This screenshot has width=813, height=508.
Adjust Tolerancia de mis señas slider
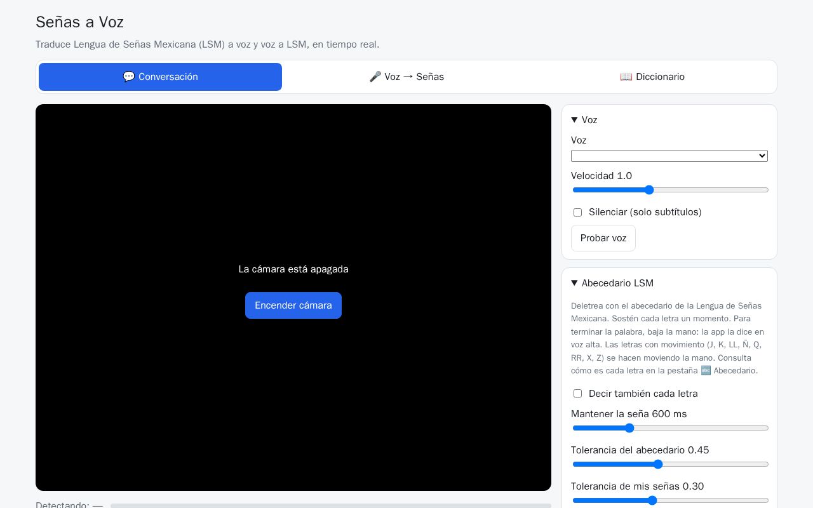coord(670,500)
